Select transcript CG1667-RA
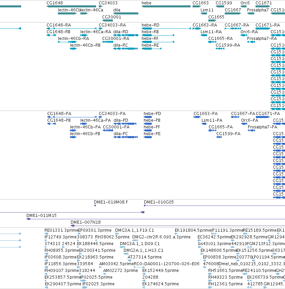This screenshot has height=289, width=285. [x=237, y=25]
